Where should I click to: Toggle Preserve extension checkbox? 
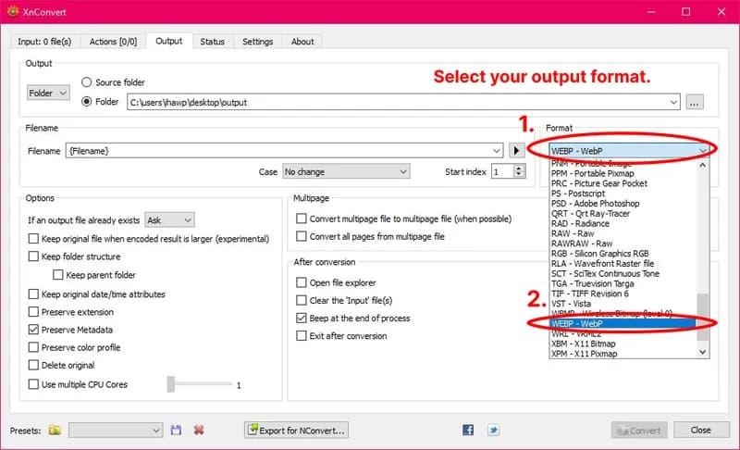(x=33, y=312)
